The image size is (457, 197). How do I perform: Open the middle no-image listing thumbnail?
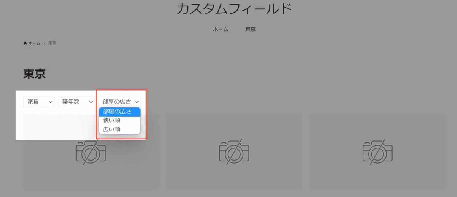pyautogui.click(x=234, y=152)
